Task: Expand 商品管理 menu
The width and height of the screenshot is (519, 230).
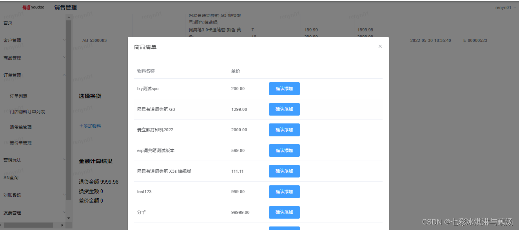Action: [x=33, y=58]
